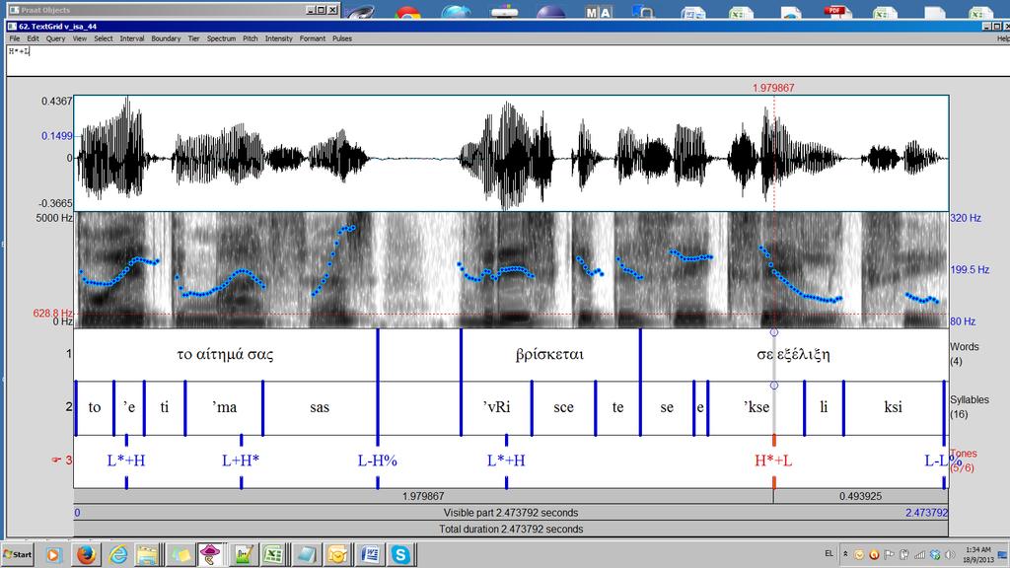Viewport: 1010px width, 568px height.
Task: Click the volume speaker tray icon
Action: coord(950,554)
